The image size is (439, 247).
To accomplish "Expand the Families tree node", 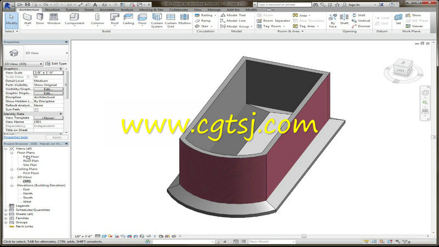I will click(x=5, y=218).
